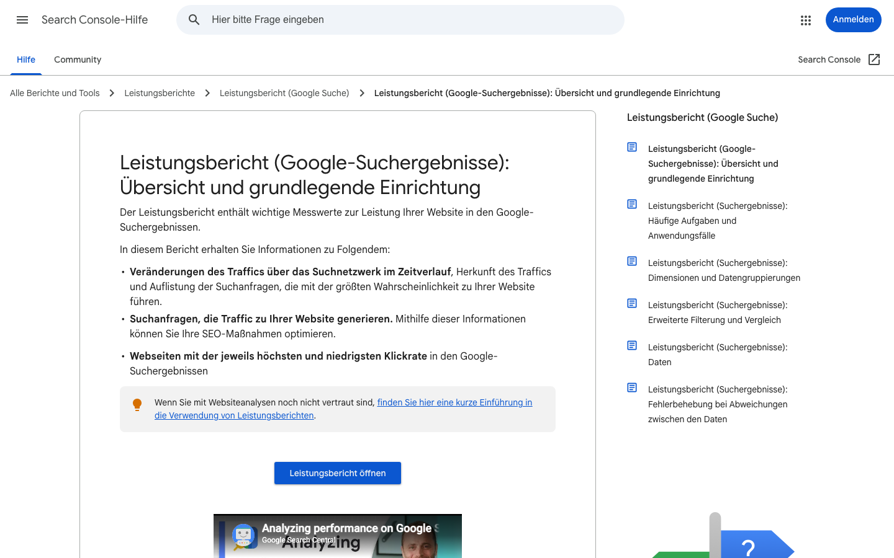
Task: Click document icon for Fehlerbehebung bei Abweichungen
Action: coord(632,387)
